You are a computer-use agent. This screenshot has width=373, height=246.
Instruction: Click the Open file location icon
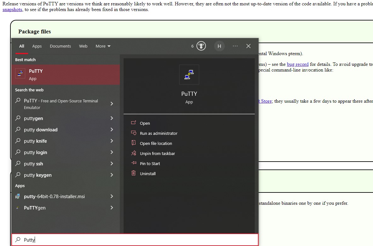click(x=134, y=143)
